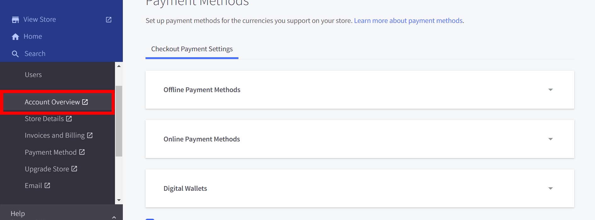
Task: Click the external link icon beside View Store
Action: pos(109,20)
